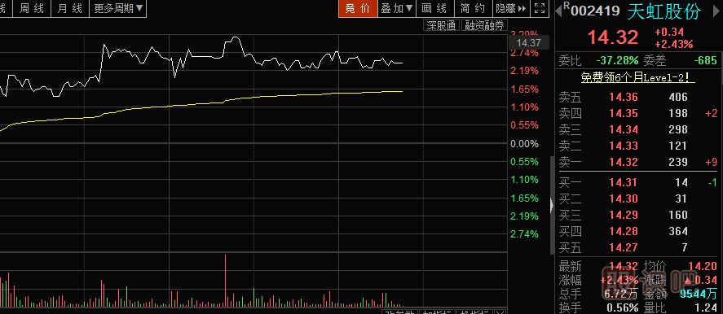The height and width of the screenshot is (314, 723).
Task: Collapse the side panel arrow handle
Action: coord(552,205)
